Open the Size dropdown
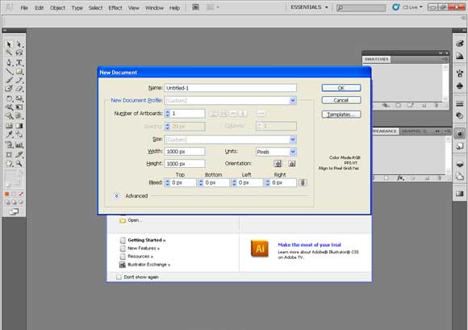This screenshot has width=468, height=330. click(293, 140)
